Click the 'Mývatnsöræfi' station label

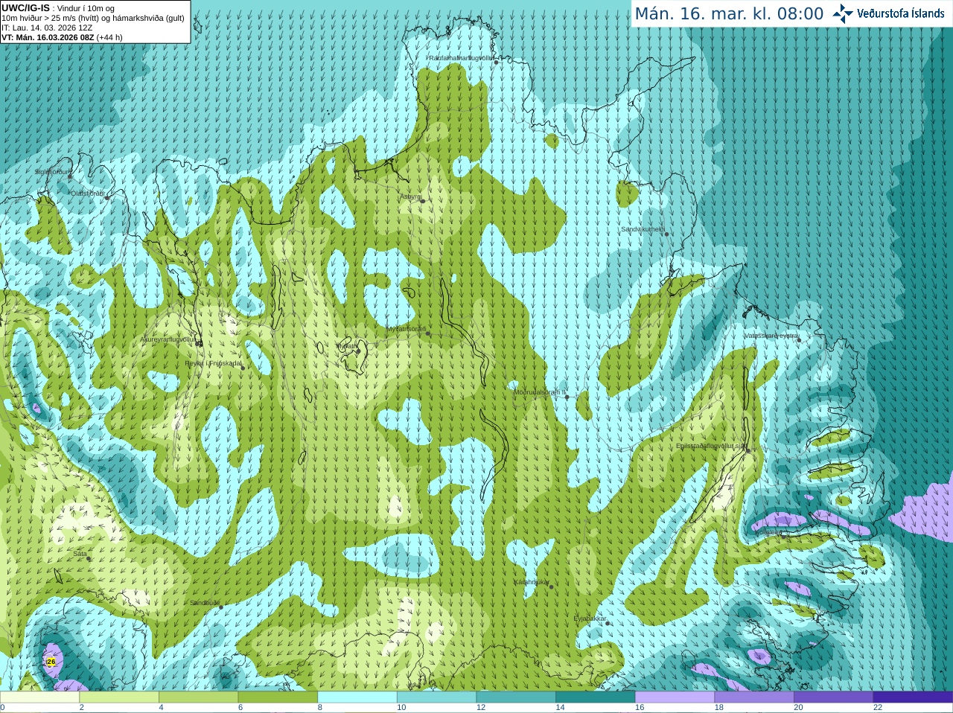pos(407,328)
